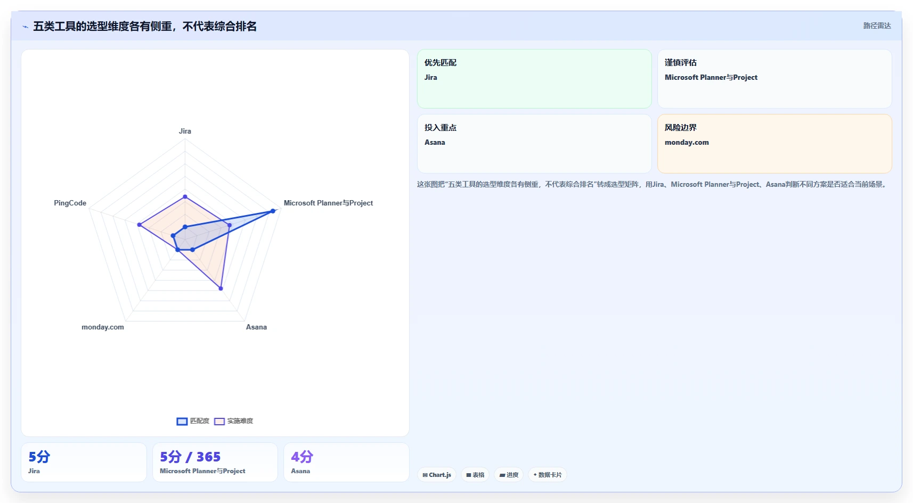913x503 pixels.
Task: Open the Chart.js chip
Action: coord(437,475)
